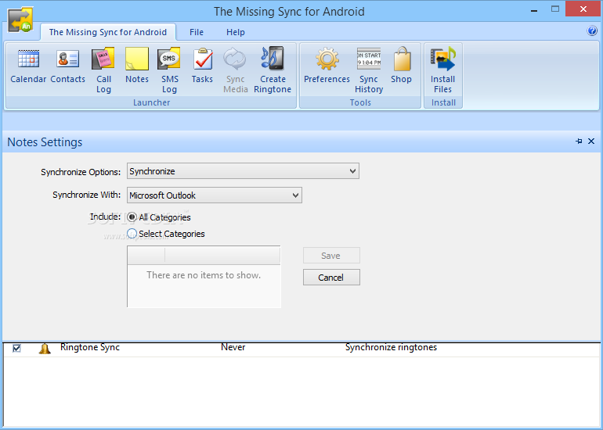Switch to The Missing Sync for Android tab

click(108, 32)
